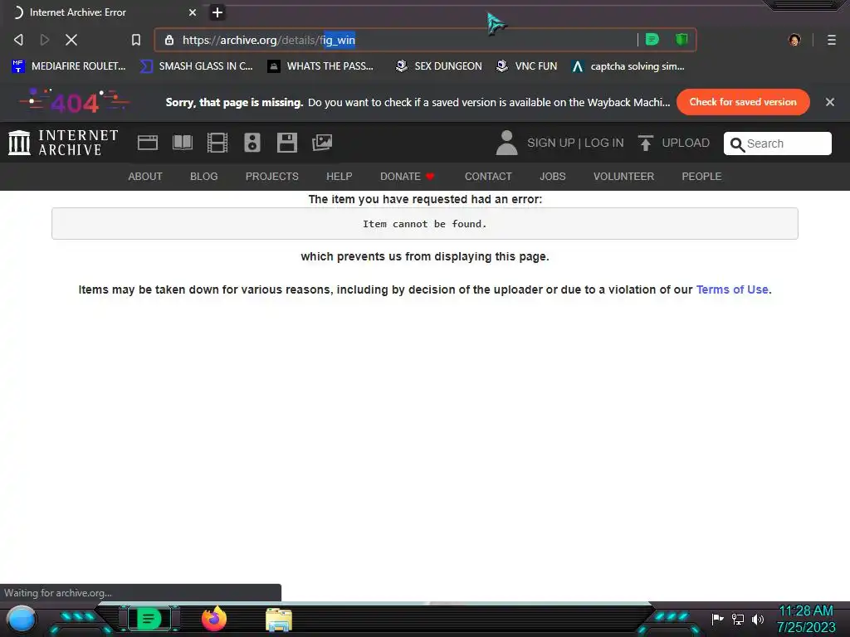This screenshot has height=637, width=850.
Task: Open the browser profile avatar
Action: (794, 40)
